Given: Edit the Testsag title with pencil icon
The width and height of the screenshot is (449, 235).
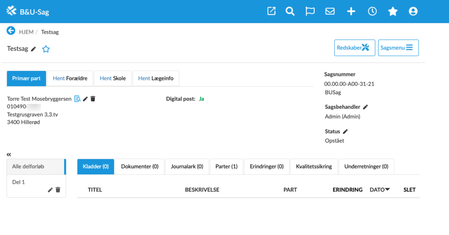Looking at the screenshot, I should [x=34, y=49].
